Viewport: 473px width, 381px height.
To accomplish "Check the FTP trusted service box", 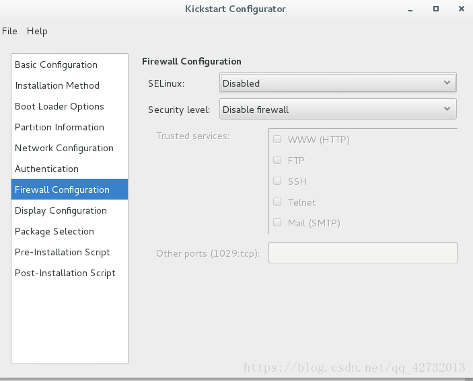I will point(277,160).
